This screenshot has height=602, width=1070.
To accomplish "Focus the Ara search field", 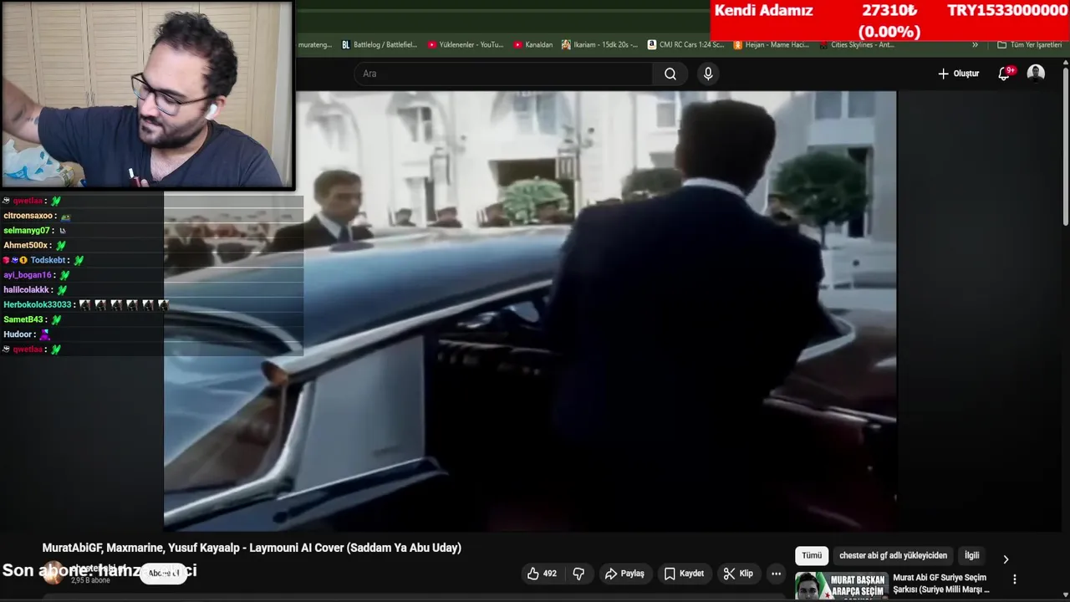I will tap(503, 74).
